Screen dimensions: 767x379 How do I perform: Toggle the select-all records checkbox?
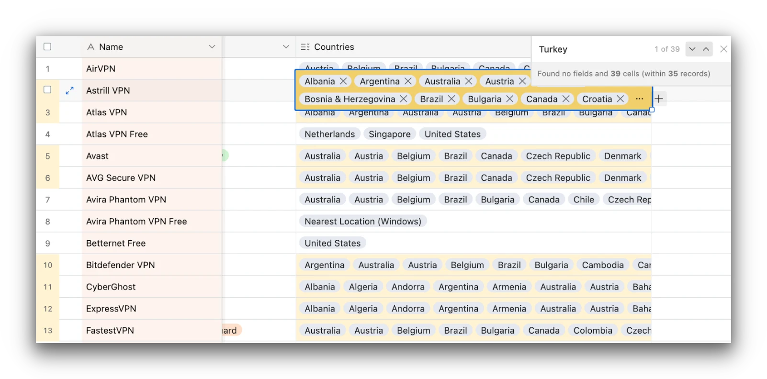click(x=47, y=46)
